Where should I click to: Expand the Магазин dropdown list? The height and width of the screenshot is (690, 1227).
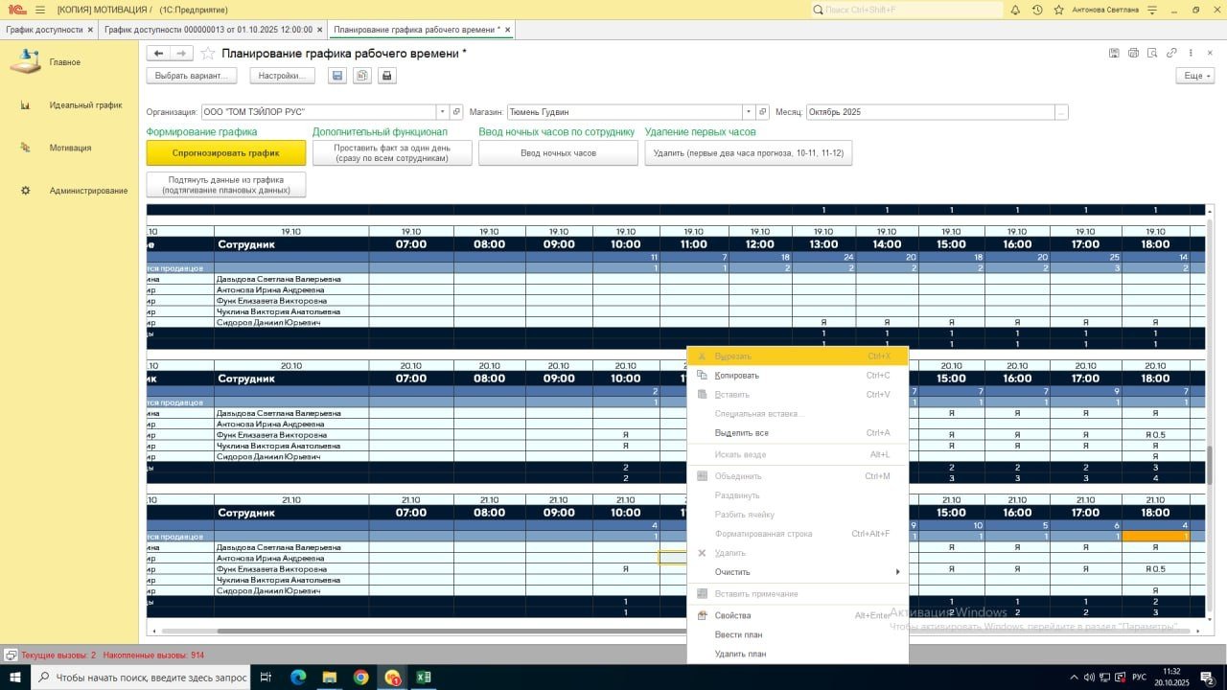click(749, 112)
